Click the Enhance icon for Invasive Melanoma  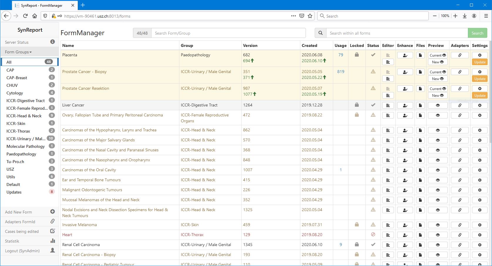(405, 225)
